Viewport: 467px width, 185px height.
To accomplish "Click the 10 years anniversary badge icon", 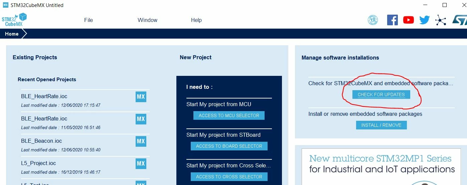I will click(x=373, y=20).
